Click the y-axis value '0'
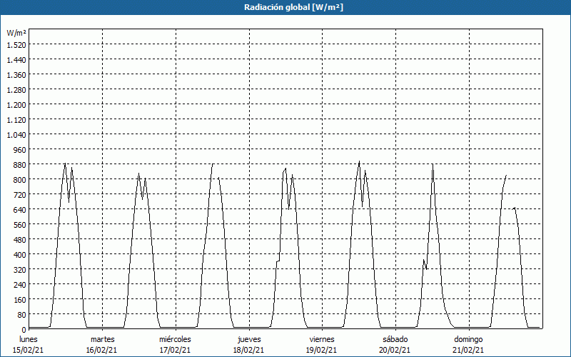The width and height of the screenshot is (571, 357). tap(24, 330)
